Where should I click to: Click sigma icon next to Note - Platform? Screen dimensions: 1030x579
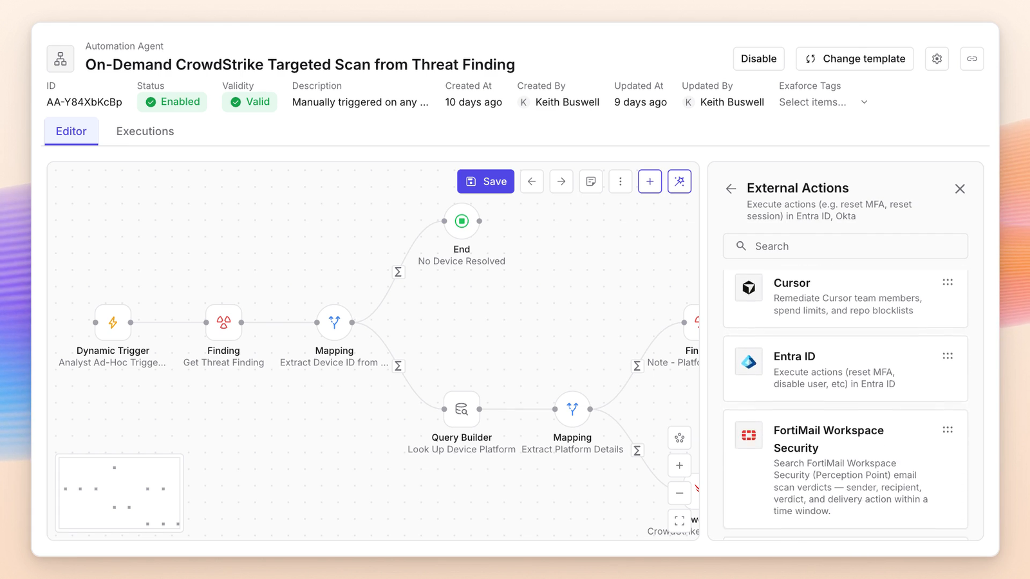coord(637,366)
